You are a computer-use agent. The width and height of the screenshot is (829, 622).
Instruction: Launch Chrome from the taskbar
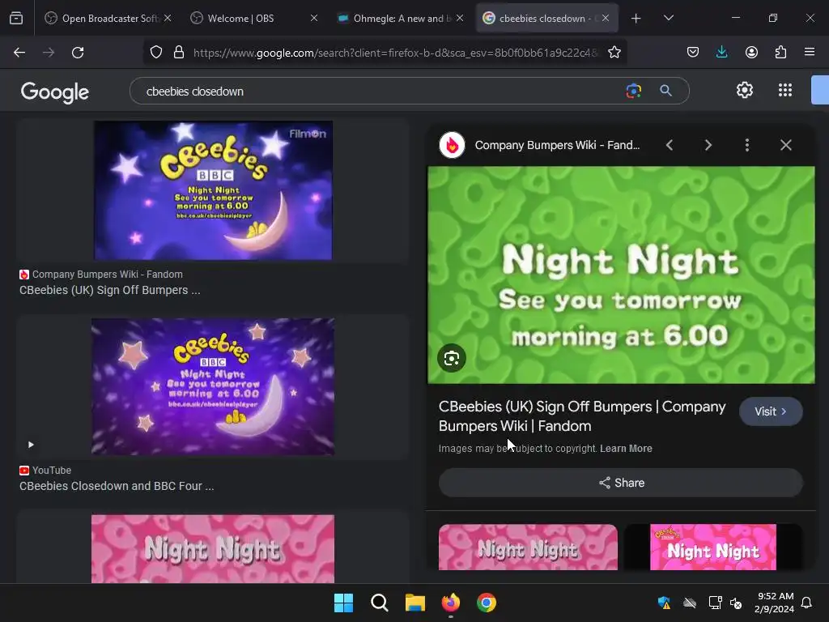point(487,603)
